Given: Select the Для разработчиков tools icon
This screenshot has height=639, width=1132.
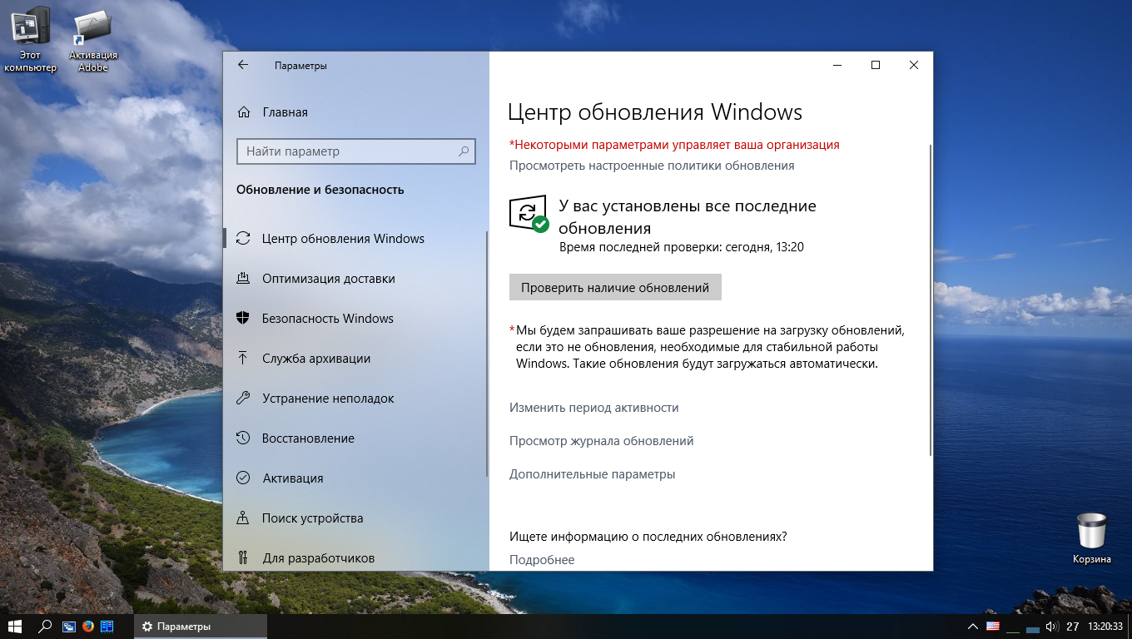Looking at the screenshot, I should [243, 558].
